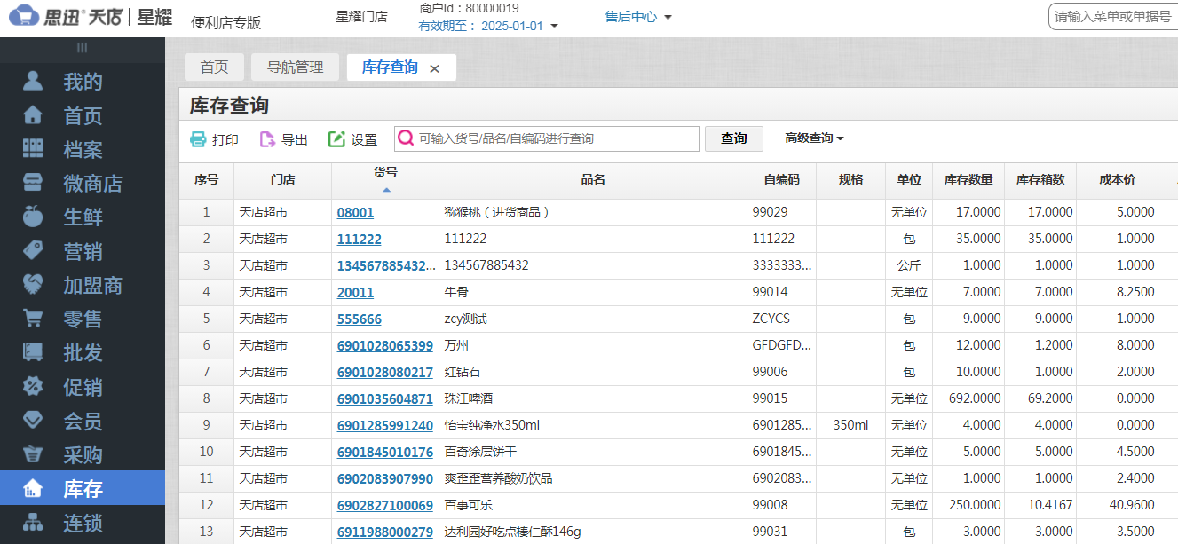Open the 生鲜 apple sidebar icon

(33, 217)
